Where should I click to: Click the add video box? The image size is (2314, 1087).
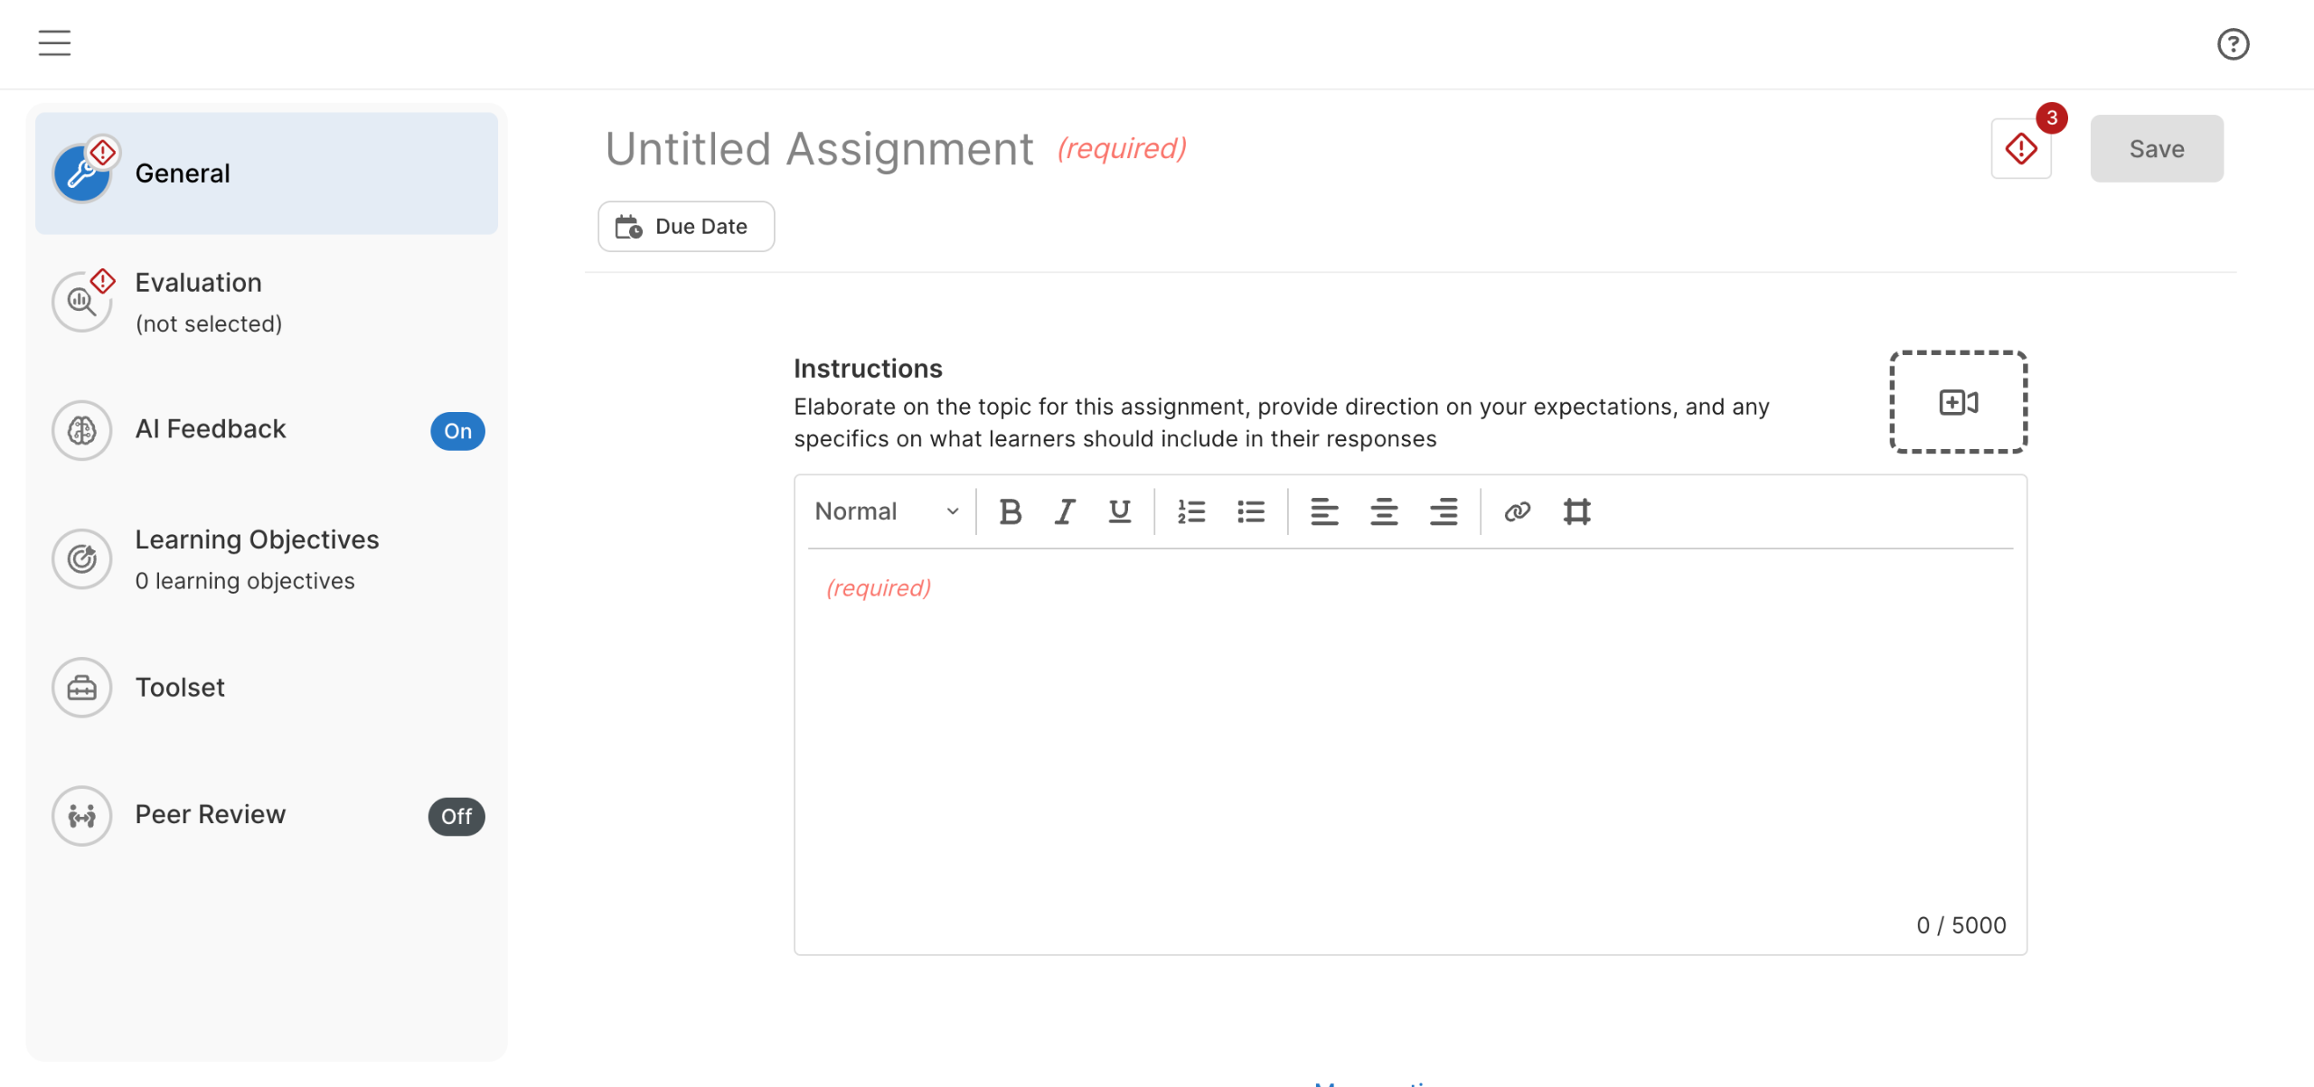coord(1958,402)
